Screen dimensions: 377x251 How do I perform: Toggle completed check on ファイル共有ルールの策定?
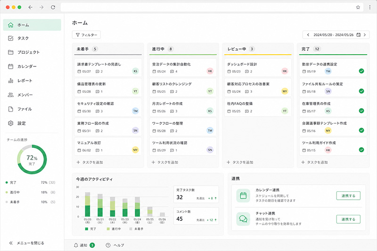[x=361, y=91]
